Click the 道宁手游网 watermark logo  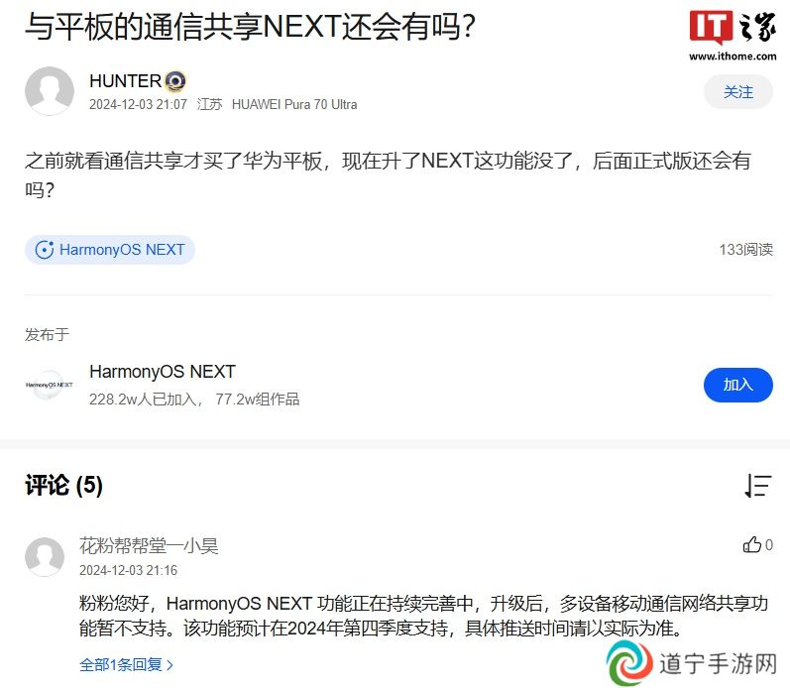692,663
